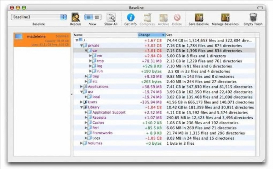Click '1 byte in 3 files' text
Screen dimensions: 273x169
180,143
